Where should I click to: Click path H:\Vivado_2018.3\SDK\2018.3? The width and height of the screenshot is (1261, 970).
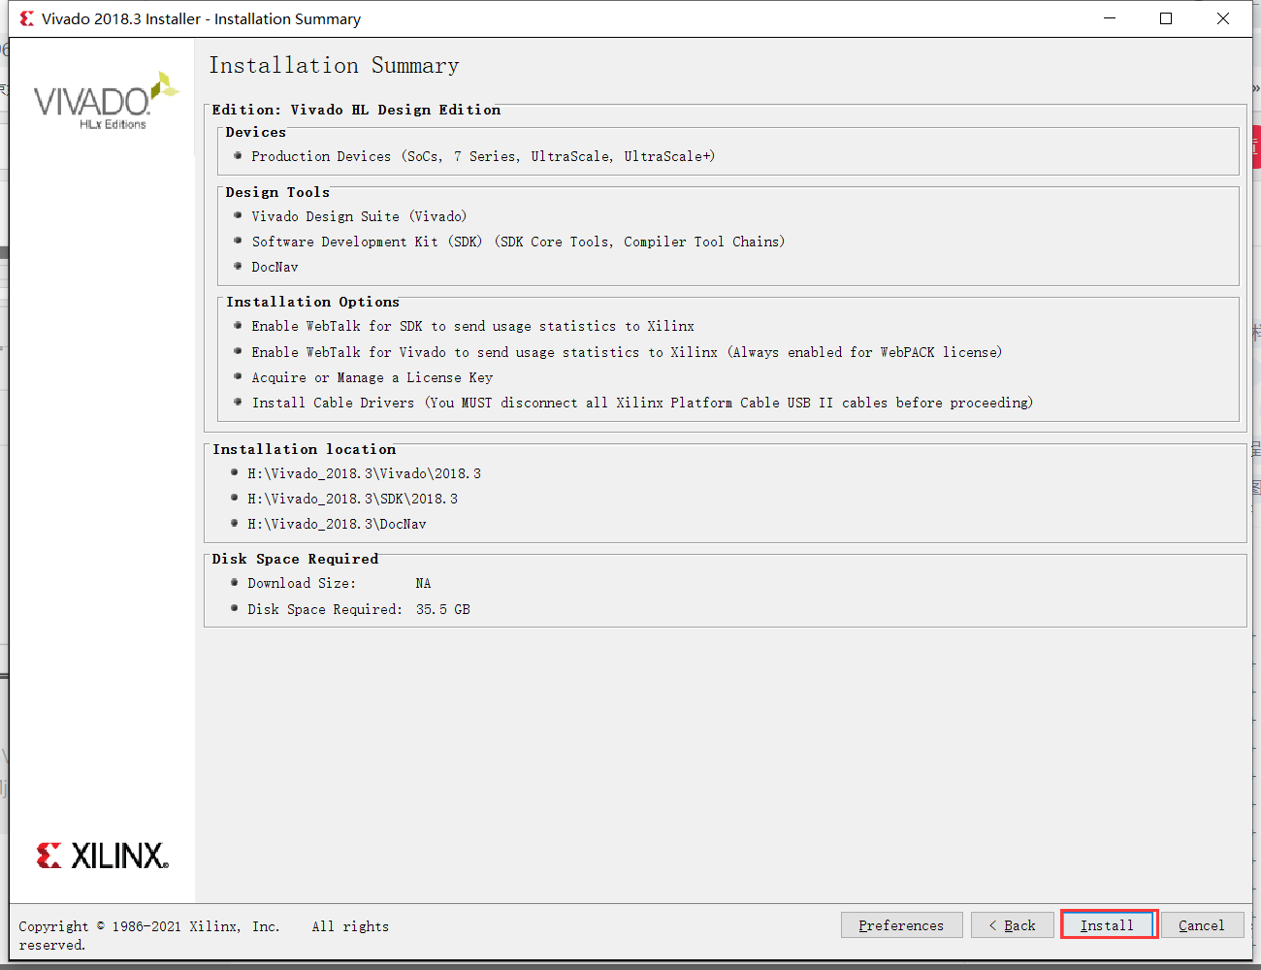tap(352, 499)
